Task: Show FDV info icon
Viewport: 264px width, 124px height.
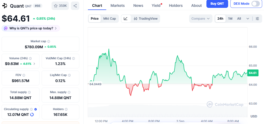Action: coord(24,75)
